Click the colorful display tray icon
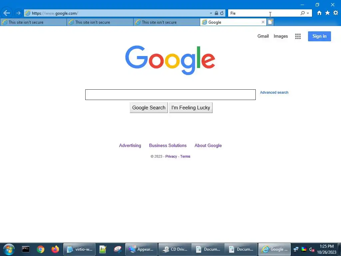The width and height of the screenshot is (341, 256). [x=304, y=249]
